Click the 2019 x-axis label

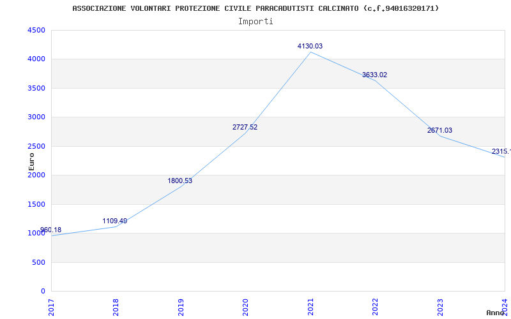[x=181, y=307]
